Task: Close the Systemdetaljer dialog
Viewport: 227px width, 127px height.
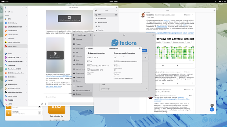Action: 140,49
